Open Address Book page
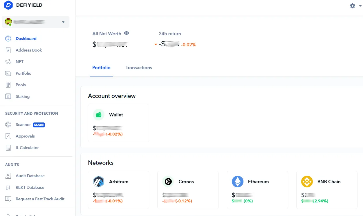 (29, 50)
